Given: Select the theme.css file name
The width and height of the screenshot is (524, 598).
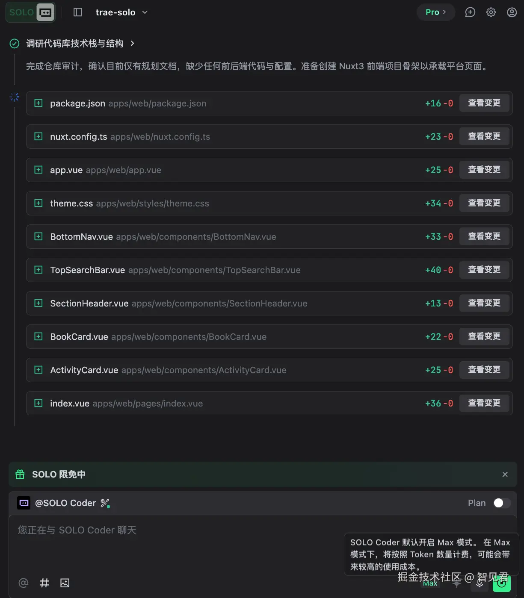Looking at the screenshot, I should coord(71,203).
